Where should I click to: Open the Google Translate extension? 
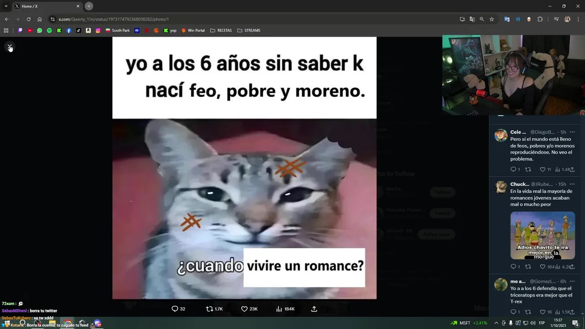(507, 19)
